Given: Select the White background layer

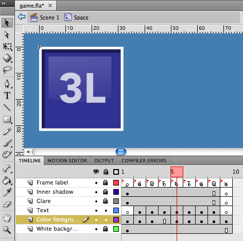Looking at the screenshot, I should [x=57, y=229].
